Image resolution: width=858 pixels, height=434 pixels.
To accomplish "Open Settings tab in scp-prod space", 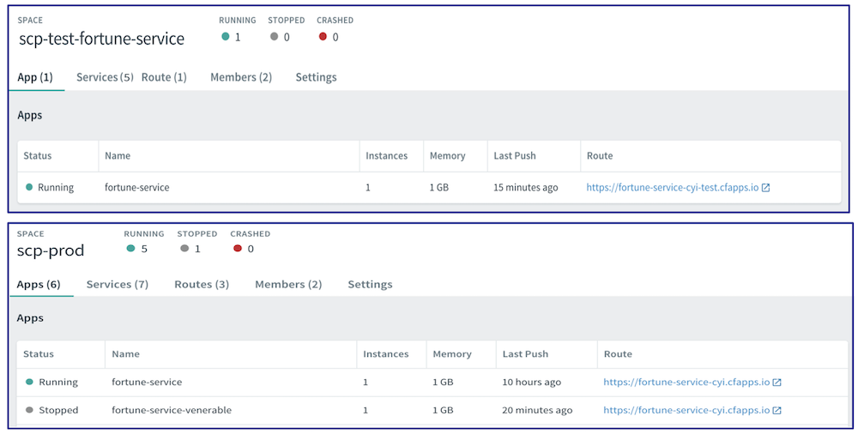I will click(x=371, y=284).
